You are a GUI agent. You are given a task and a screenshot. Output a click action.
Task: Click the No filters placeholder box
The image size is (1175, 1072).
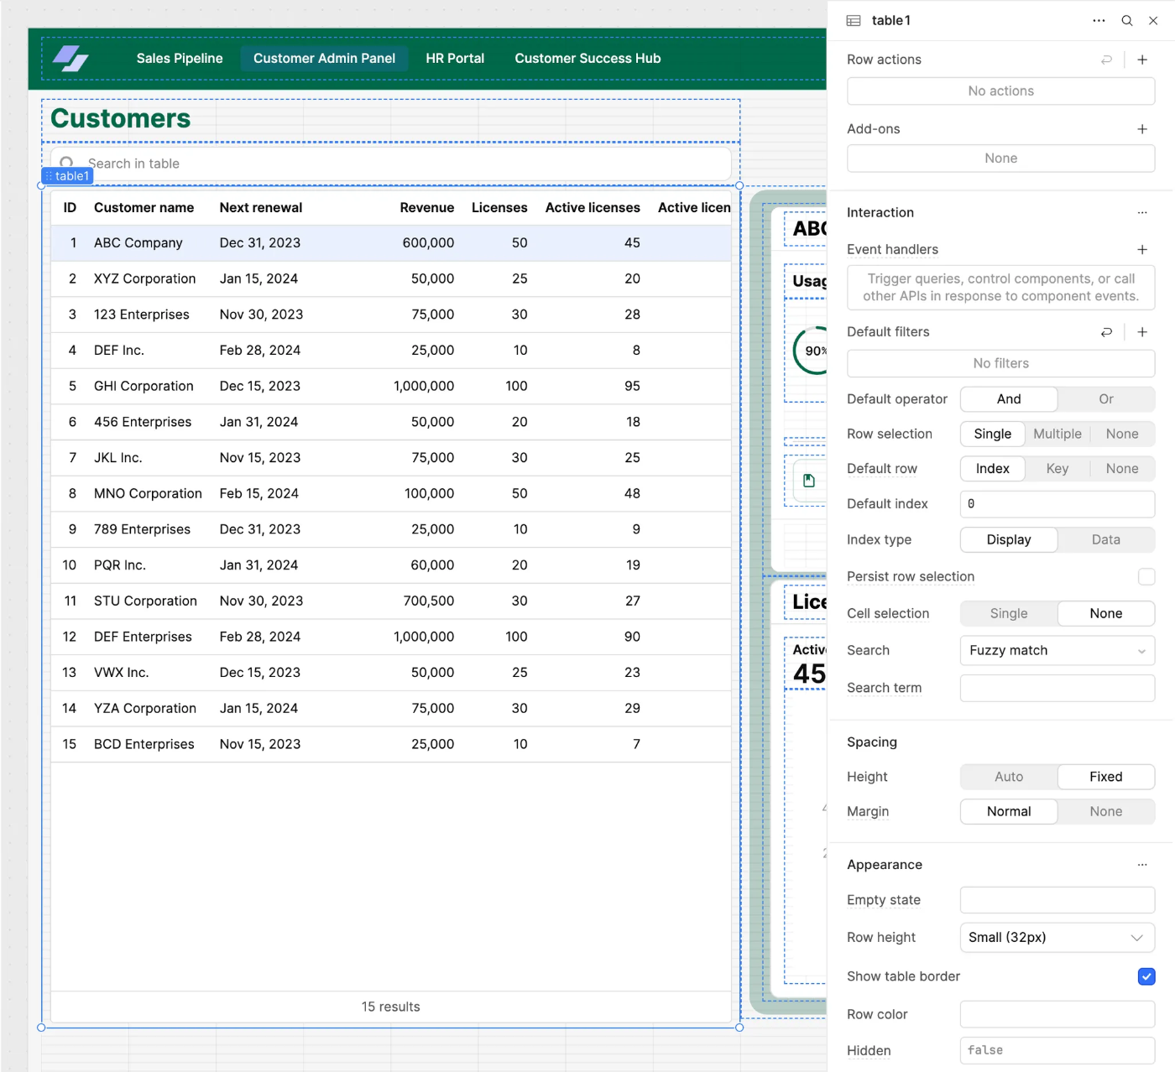click(x=1001, y=363)
